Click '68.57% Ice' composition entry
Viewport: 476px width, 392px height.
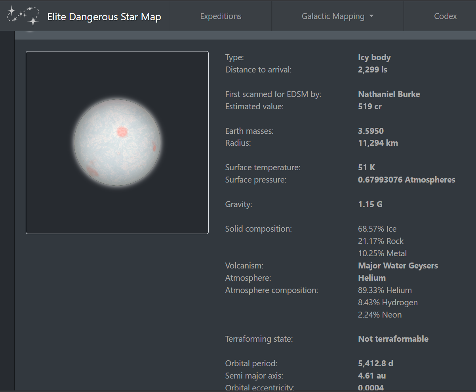click(x=377, y=229)
